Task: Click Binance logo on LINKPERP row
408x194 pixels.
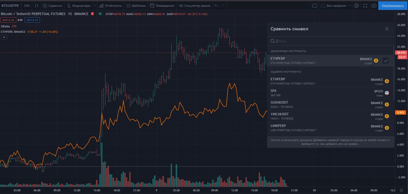Action: tap(387, 128)
